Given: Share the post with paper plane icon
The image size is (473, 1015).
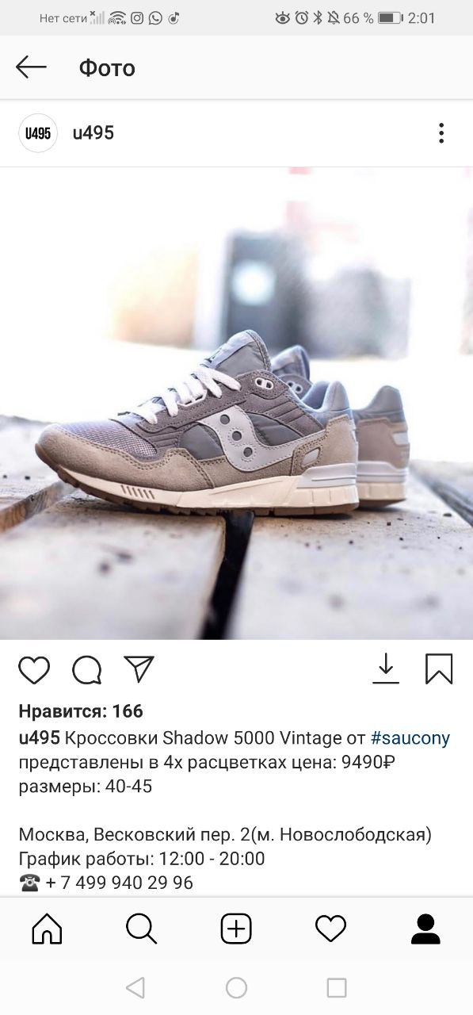Looking at the screenshot, I should 139,669.
